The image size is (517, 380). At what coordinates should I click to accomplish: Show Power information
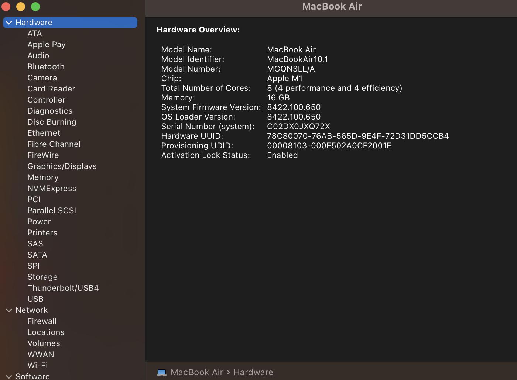coord(39,222)
